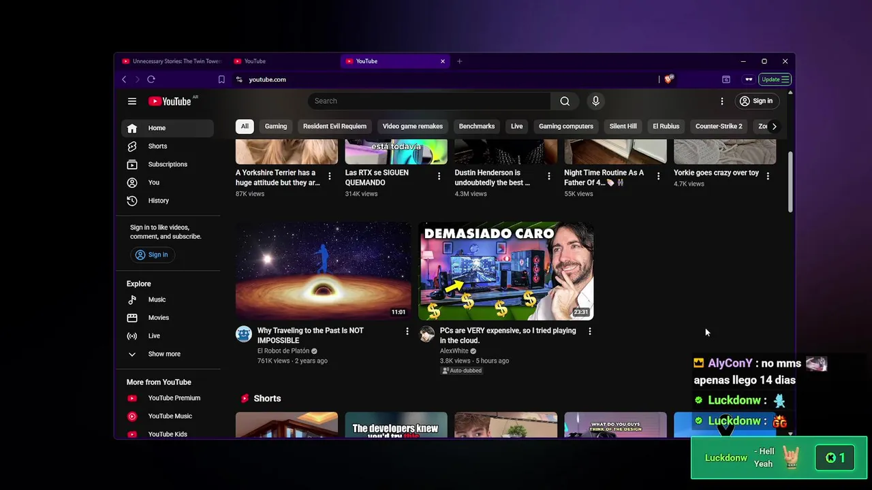Image resolution: width=872 pixels, height=490 pixels.
Task: Select Gaming computers chip
Action: (x=566, y=127)
